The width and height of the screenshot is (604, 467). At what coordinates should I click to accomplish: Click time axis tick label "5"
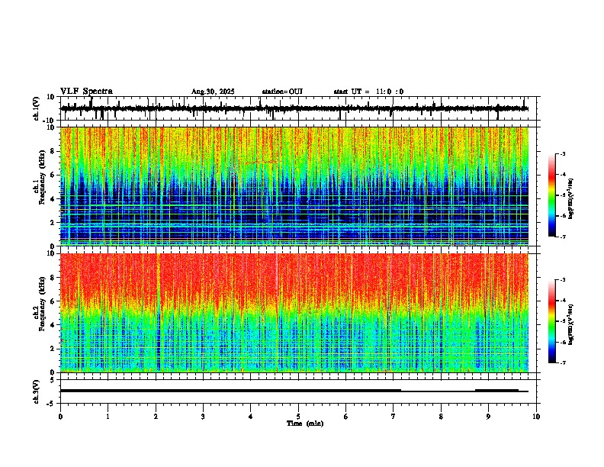click(x=298, y=417)
